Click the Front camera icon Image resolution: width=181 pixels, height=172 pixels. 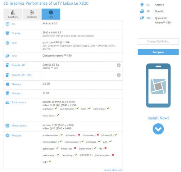(8, 125)
